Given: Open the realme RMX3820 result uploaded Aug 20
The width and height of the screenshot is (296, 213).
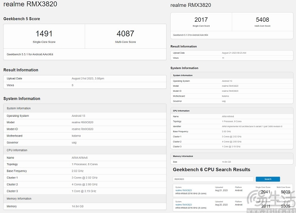Looking at the screenshot, I should (x=184, y=205).
